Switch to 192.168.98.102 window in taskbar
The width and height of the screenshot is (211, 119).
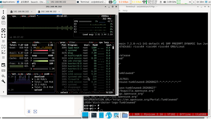tap(61, 2)
